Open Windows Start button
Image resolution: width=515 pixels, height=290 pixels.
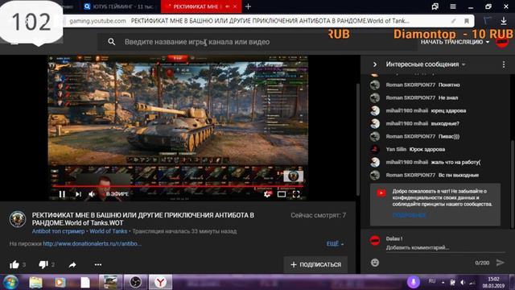point(10,282)
